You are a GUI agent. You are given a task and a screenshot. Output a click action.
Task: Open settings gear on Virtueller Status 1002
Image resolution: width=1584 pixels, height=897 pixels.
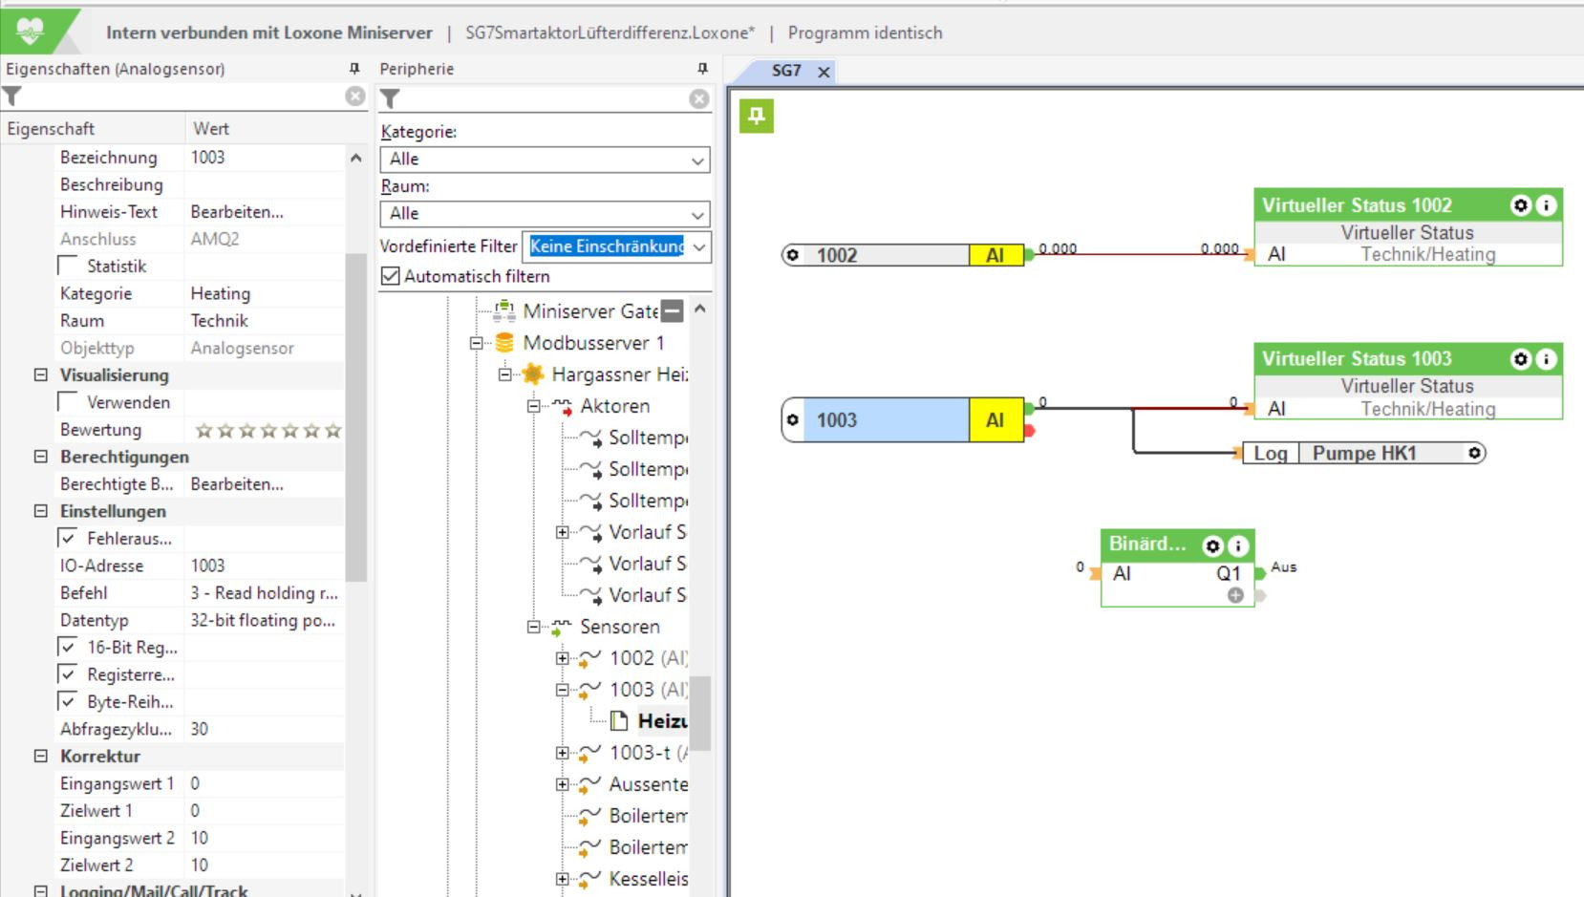pos(1520,205)
